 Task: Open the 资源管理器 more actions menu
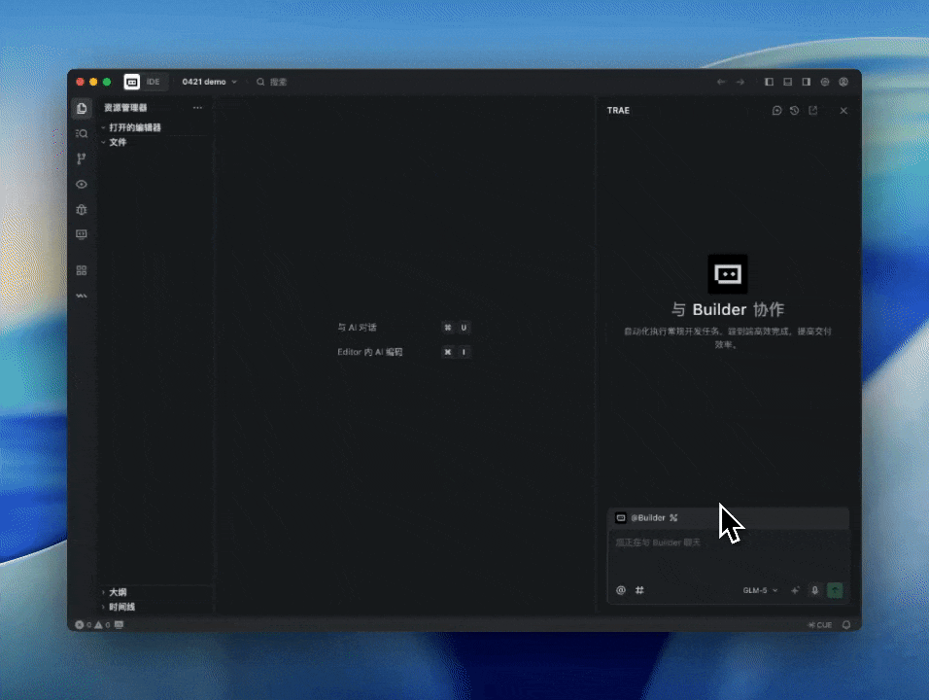(x=197, y=108)
